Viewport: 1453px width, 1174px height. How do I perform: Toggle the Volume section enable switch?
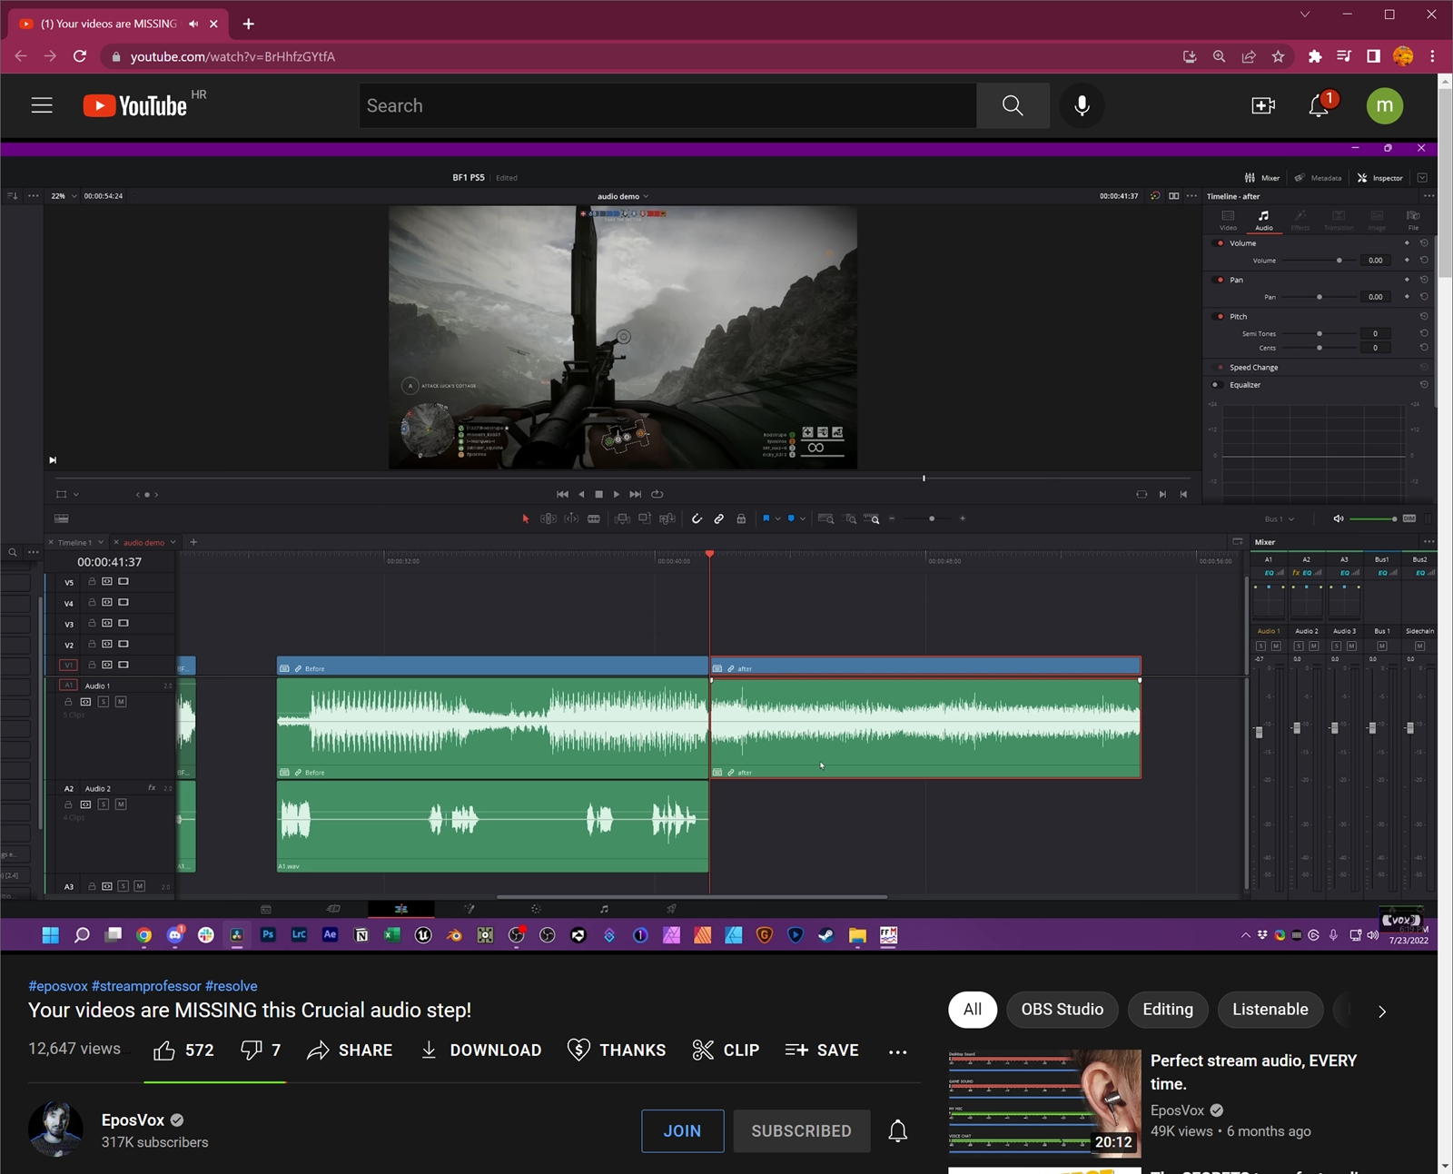(1220, 243)
